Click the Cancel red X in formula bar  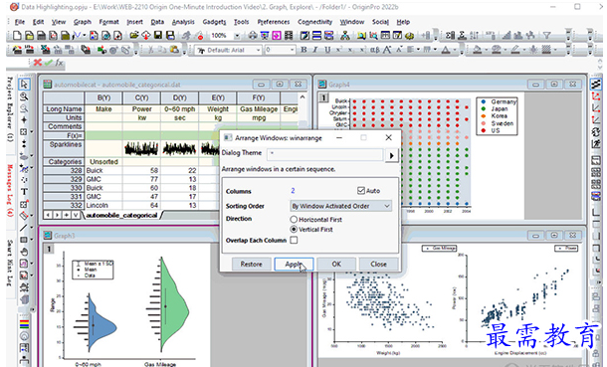click(x=37, y=63)
